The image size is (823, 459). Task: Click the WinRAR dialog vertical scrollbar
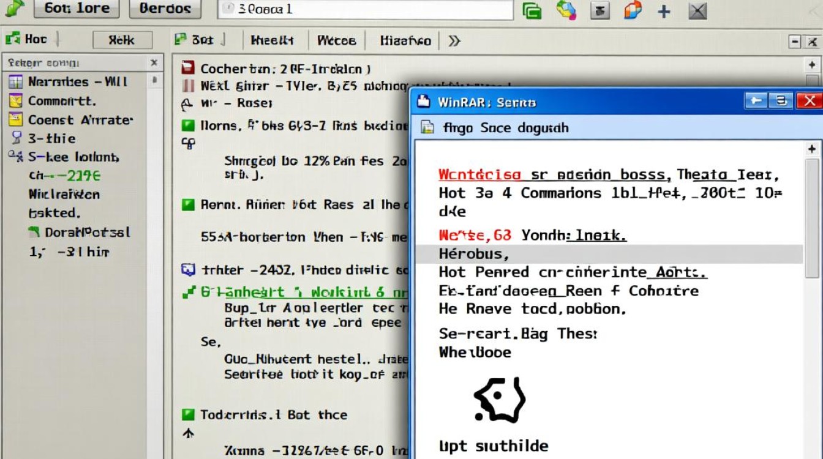click(x=812, y=217)
